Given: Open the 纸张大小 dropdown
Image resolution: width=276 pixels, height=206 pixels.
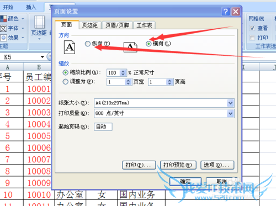Looking at the screenshot, I should (x=230, y=103).
